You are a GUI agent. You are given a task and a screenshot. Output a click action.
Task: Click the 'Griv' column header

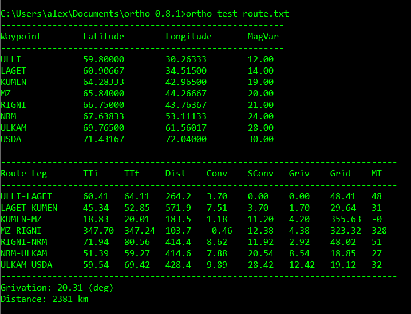[299, 174]
